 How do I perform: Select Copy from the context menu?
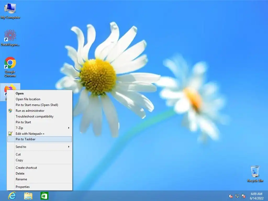[40, 160]
